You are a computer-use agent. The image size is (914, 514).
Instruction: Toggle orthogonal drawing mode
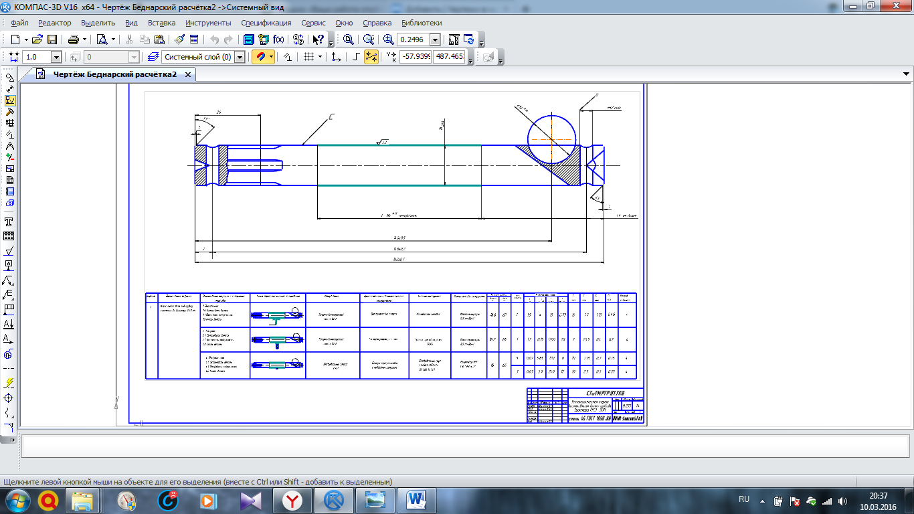(357, 57)
